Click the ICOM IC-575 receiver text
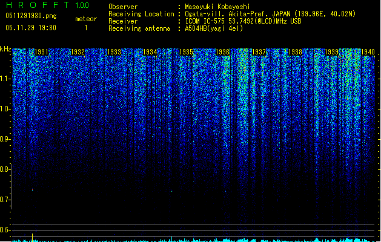 [243, 21]
